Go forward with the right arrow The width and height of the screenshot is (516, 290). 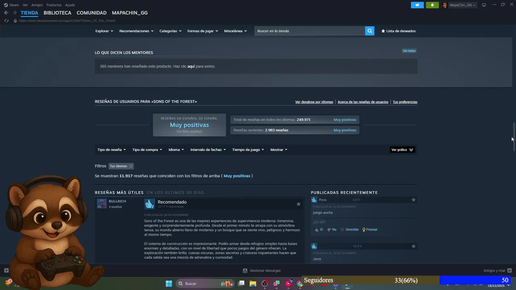[x=15, y=13]
